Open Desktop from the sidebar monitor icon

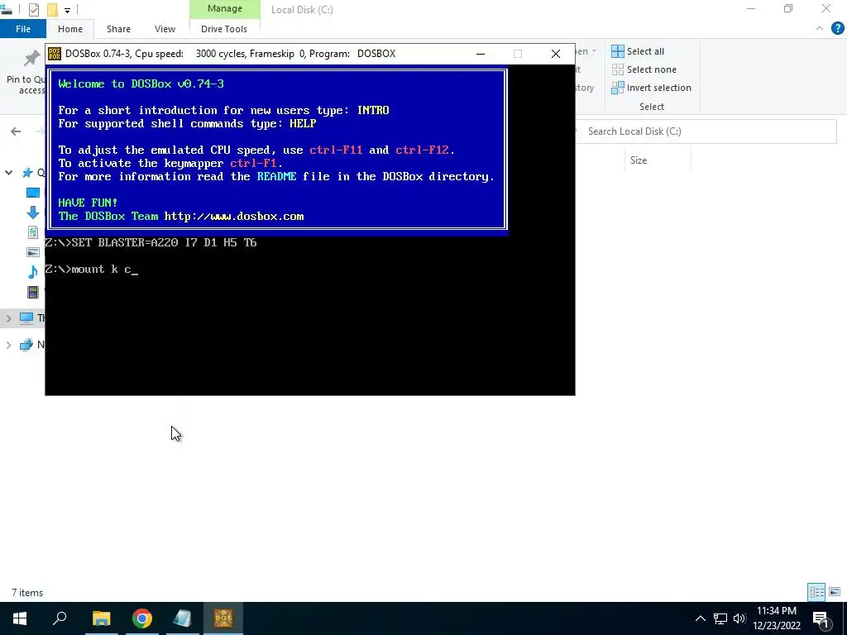(x=33, y=193)
